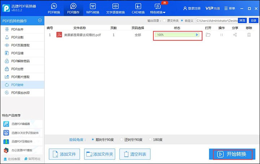
Task: Click the PDF合并 merge icon
Action: 7,29
